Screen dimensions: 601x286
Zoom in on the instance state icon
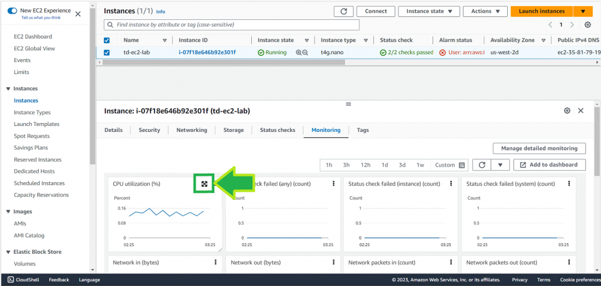click(299, 52)
